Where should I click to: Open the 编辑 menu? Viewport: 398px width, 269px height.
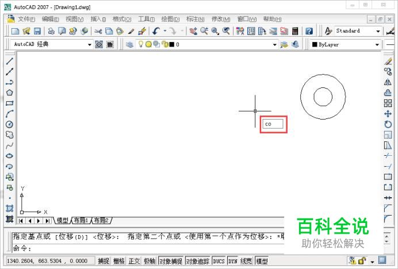click(x=50, y=19)
